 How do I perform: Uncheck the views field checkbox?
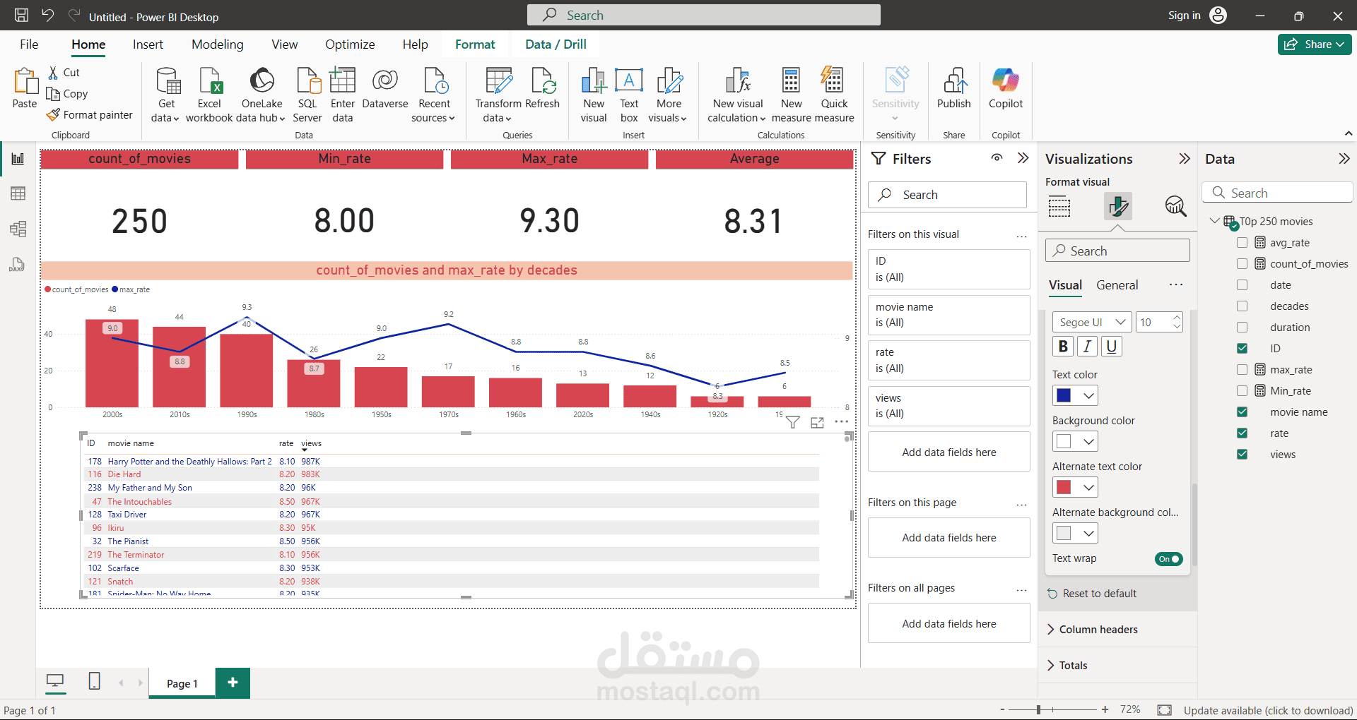pos(1242,454)
